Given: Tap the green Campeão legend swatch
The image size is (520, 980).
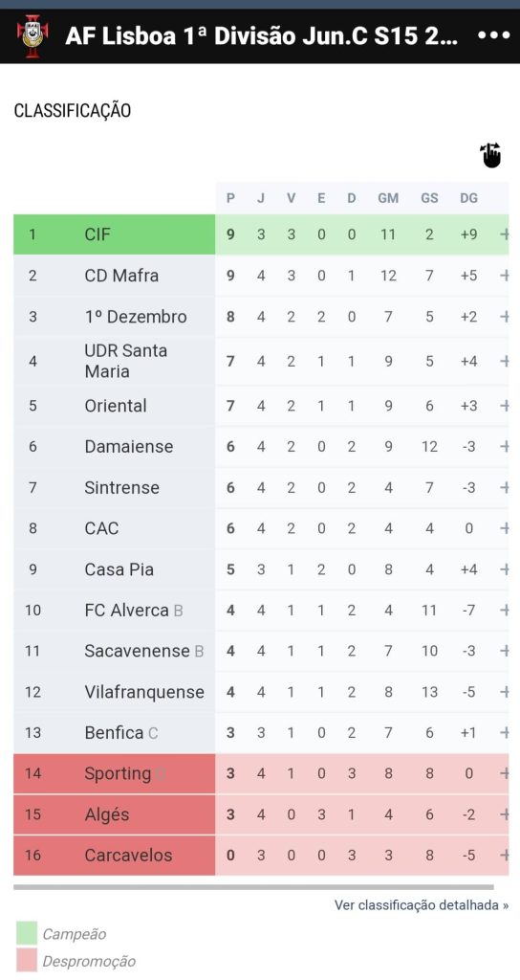Looking at the screenshot, I should coord(27,934).
